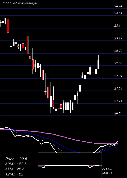Click the 21.53 price level label
This screenshot has width=127, height=178.
[118, 88]
